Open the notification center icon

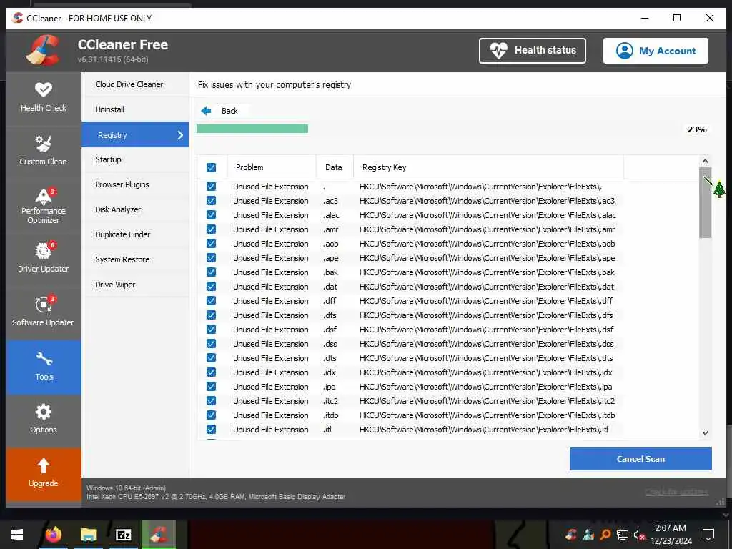tap(708, 535)
